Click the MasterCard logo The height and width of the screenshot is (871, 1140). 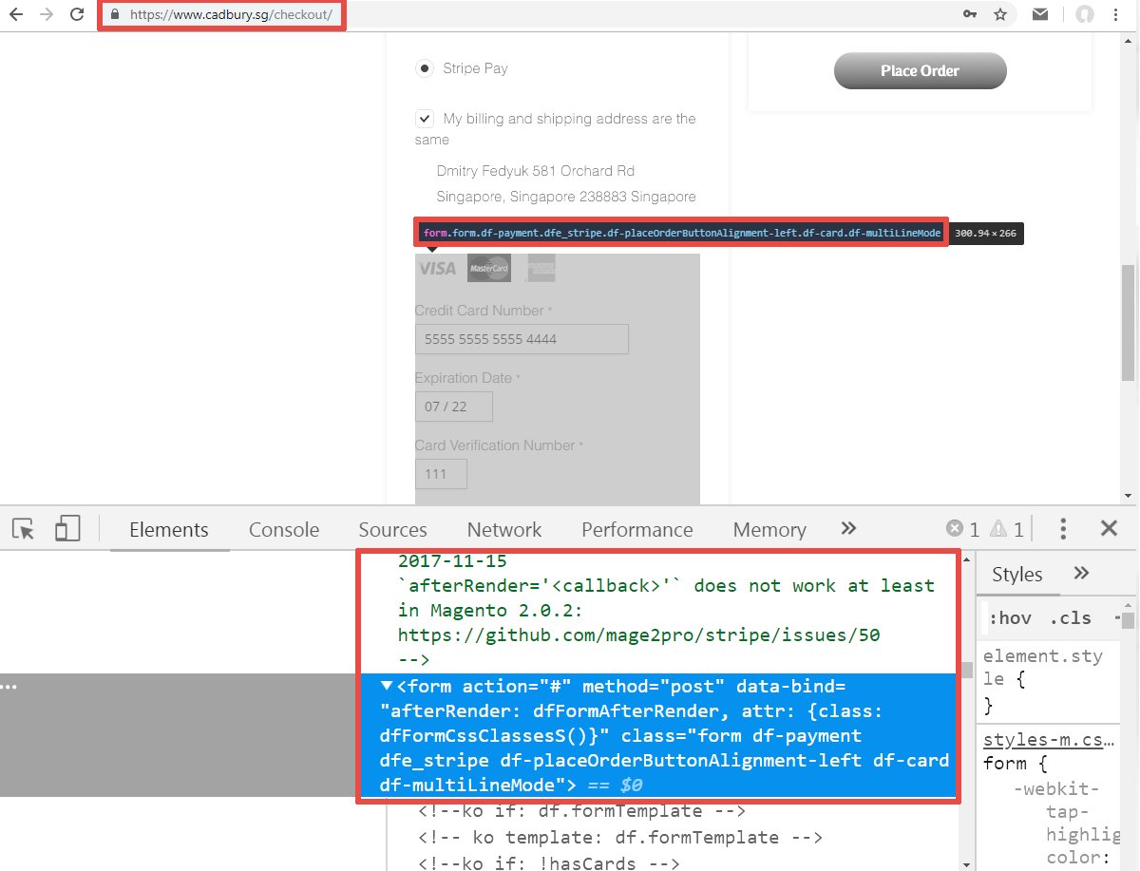pyautogui.click(x=489, y=269)
